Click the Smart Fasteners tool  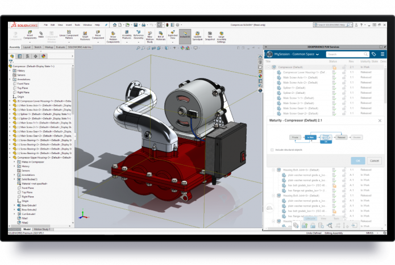click(x=85, y=36)
